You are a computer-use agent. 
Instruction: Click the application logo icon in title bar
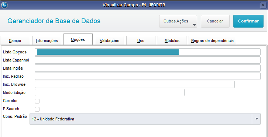pos(4,5)
